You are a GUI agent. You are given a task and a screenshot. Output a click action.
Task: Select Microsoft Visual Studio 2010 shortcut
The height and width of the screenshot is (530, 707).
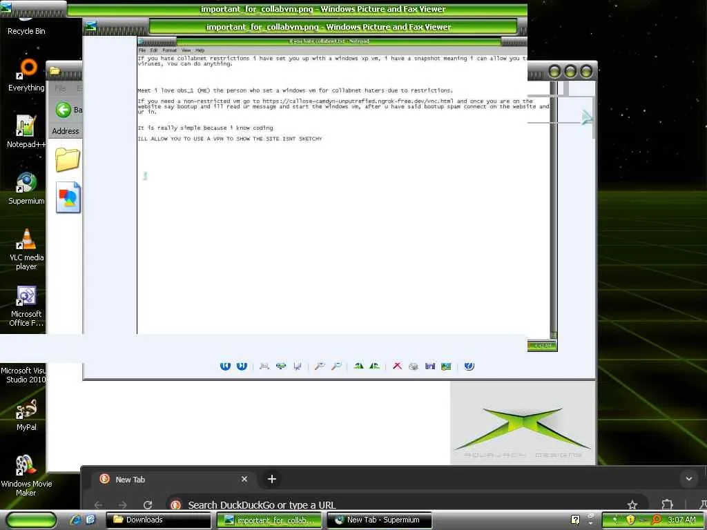pos(23,375)
